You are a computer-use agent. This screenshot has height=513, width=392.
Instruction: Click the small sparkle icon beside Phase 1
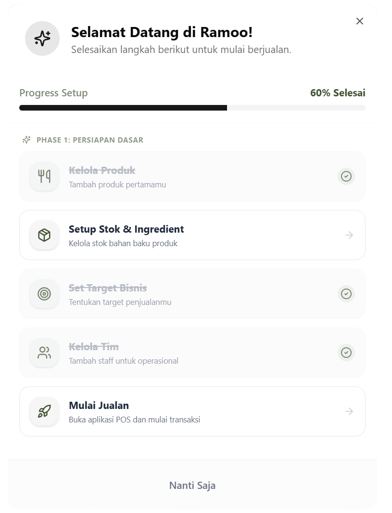[27, 140]
